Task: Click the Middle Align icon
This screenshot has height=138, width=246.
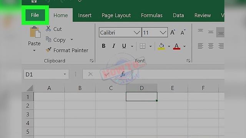Action: 211,32
